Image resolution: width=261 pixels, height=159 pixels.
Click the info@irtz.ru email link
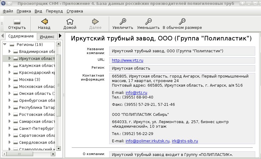point(136,93)
